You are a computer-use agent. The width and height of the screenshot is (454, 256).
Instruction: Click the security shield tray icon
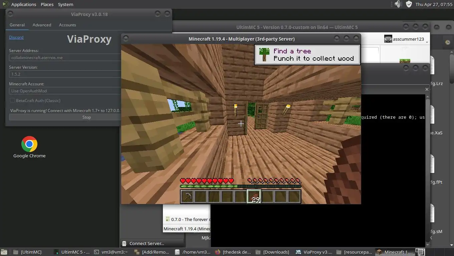coord(409,4)
